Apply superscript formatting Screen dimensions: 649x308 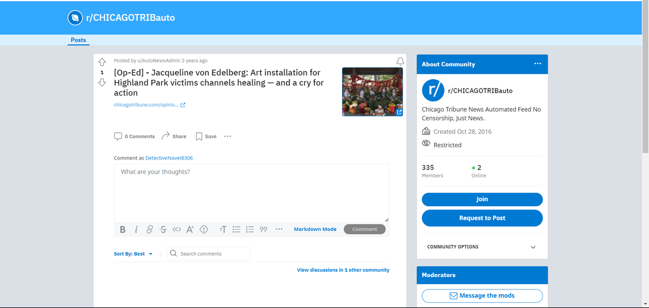(x=190, y=229)
